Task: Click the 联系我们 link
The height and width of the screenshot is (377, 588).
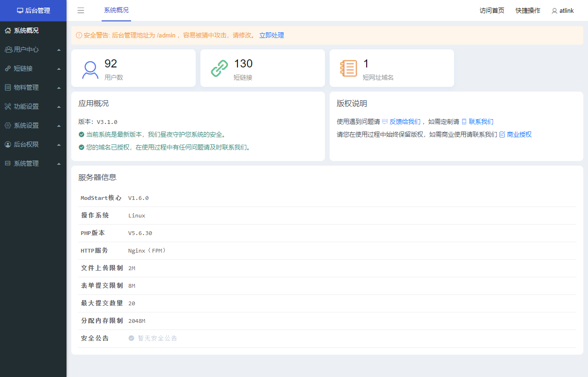Action: [x=481, y=122]
